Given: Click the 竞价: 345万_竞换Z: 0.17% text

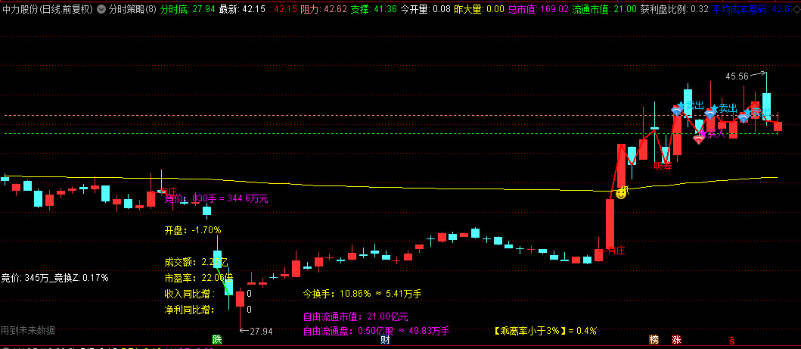Looking at the screenshot, I should coord(54,278).
